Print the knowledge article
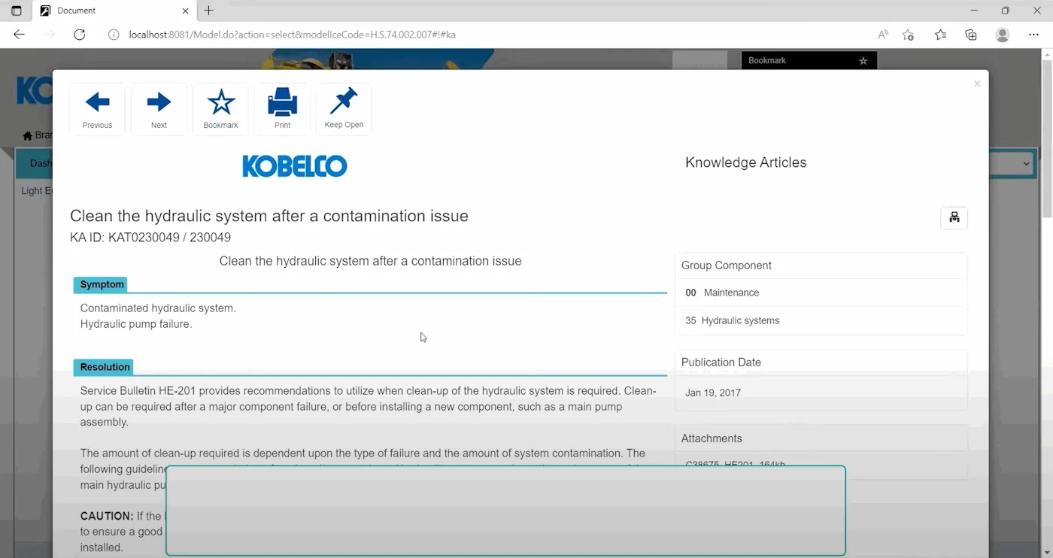1053x558 pixels. pos(282,109)
